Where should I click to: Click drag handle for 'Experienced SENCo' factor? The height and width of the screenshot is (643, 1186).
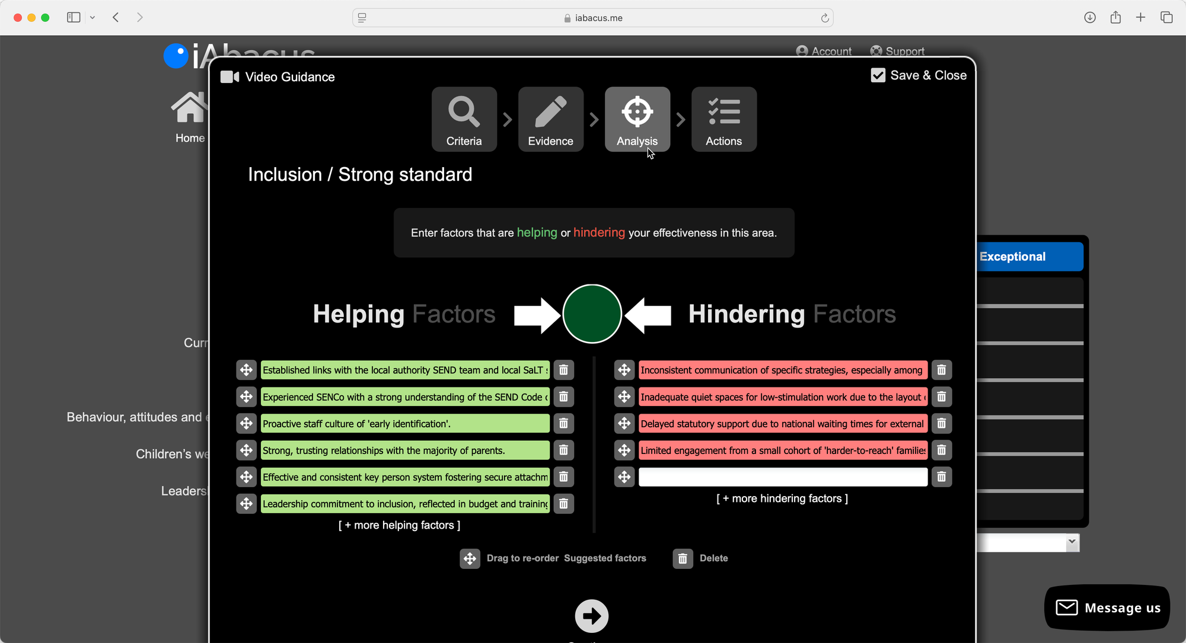point(246,397)
